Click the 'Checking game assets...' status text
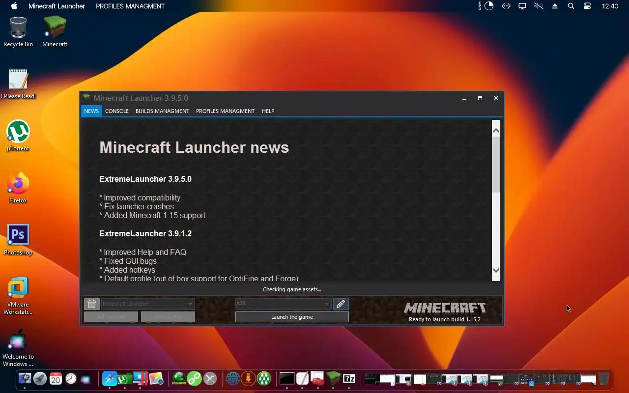The width and height of the screenshot is (629, 393). click(x=292, y=289)
